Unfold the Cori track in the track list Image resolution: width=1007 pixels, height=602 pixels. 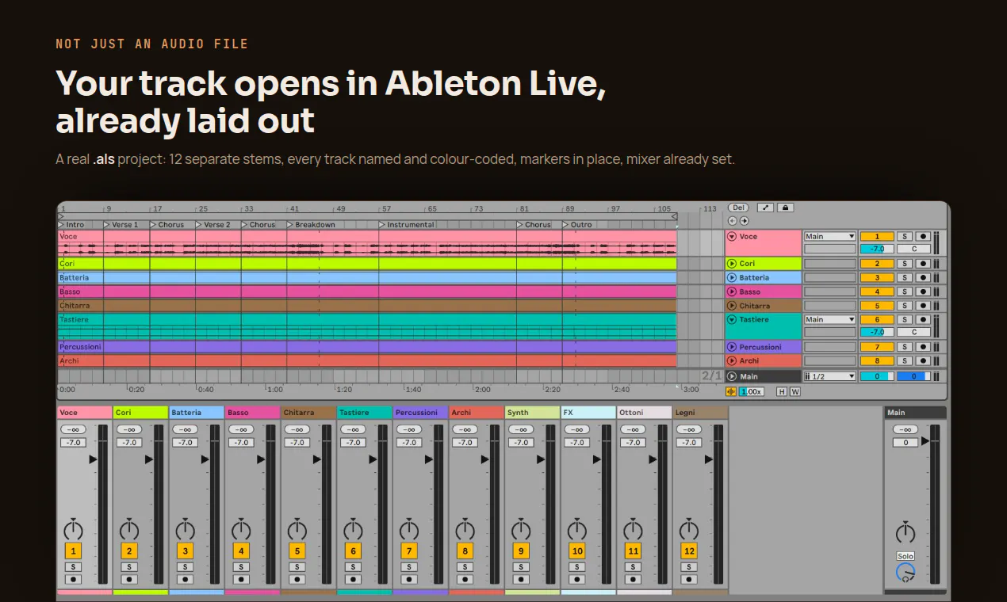click(x=732, y=264)
